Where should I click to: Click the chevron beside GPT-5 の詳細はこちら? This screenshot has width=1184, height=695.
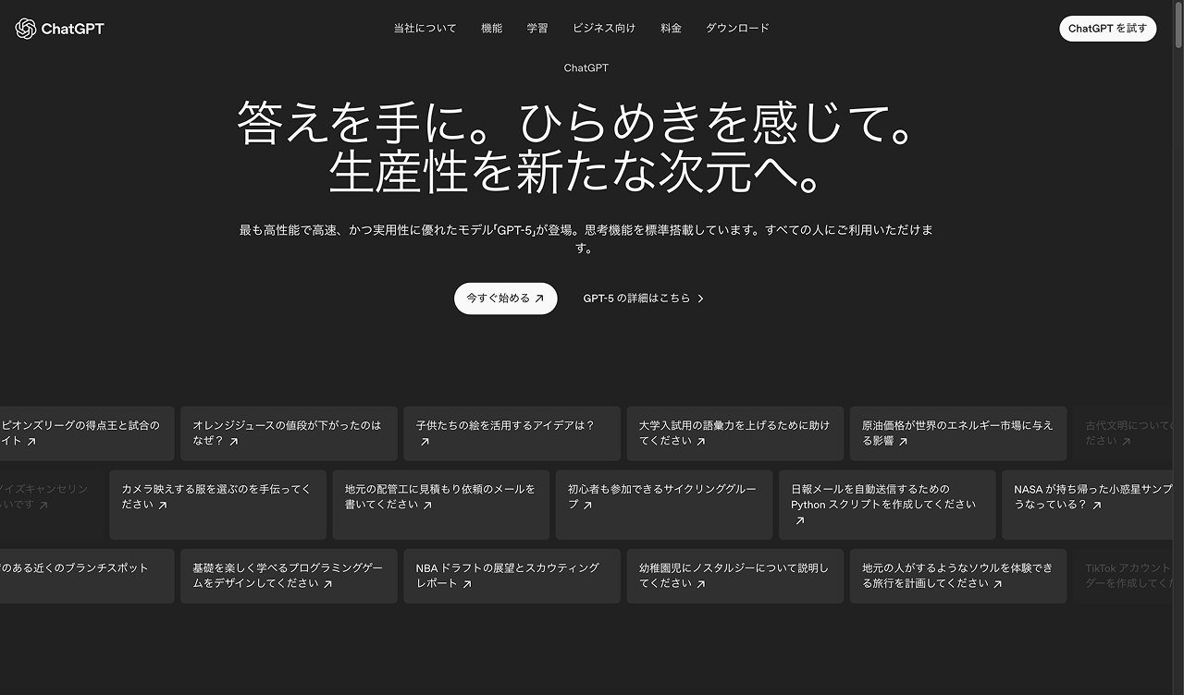click(700, 299)
